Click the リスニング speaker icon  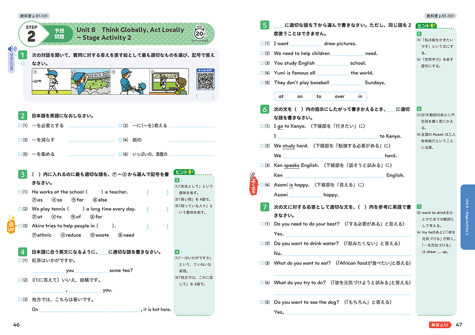click(12, 49)
